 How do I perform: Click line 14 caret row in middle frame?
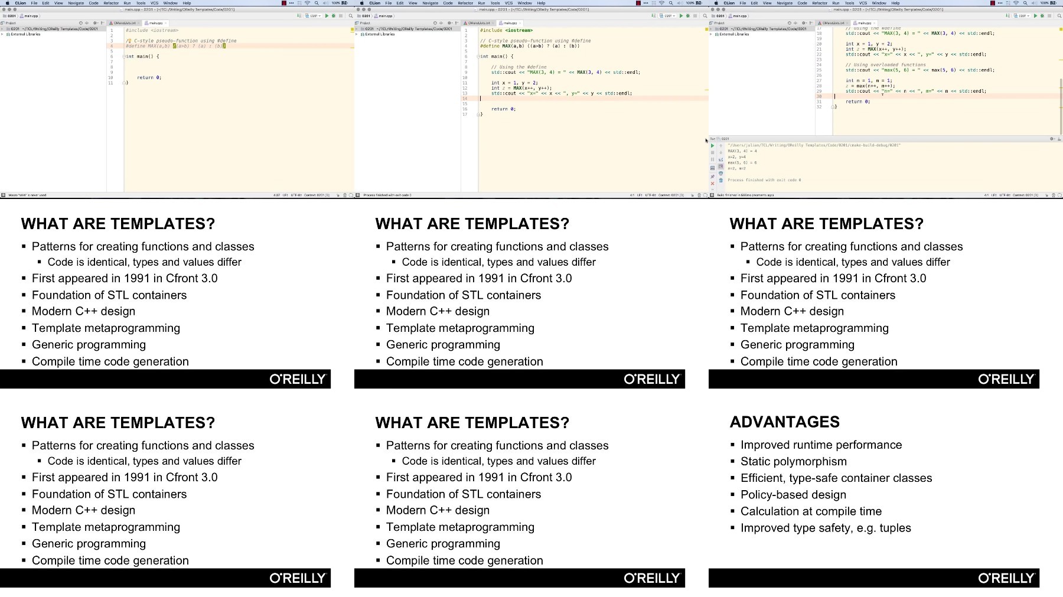(x=585, y=99)
